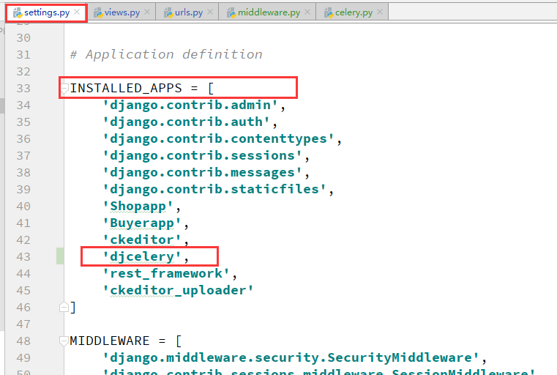The height and width of the screenshot is (375, 557).
Task: Close the settings.py tab
Action: point(77,12)
